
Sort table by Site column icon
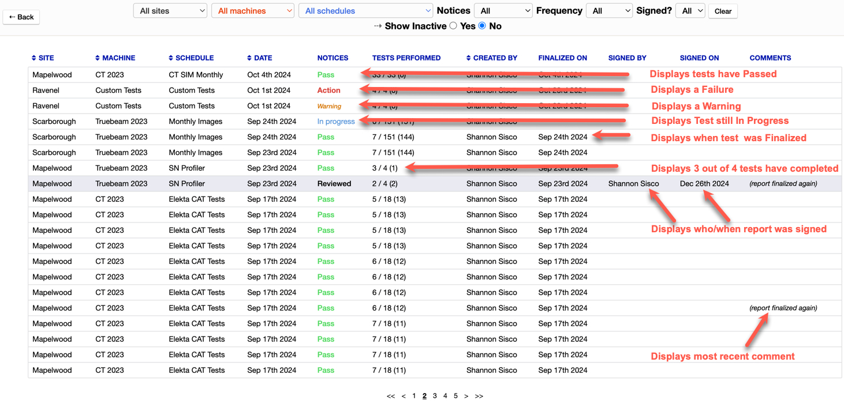point(34,58)
